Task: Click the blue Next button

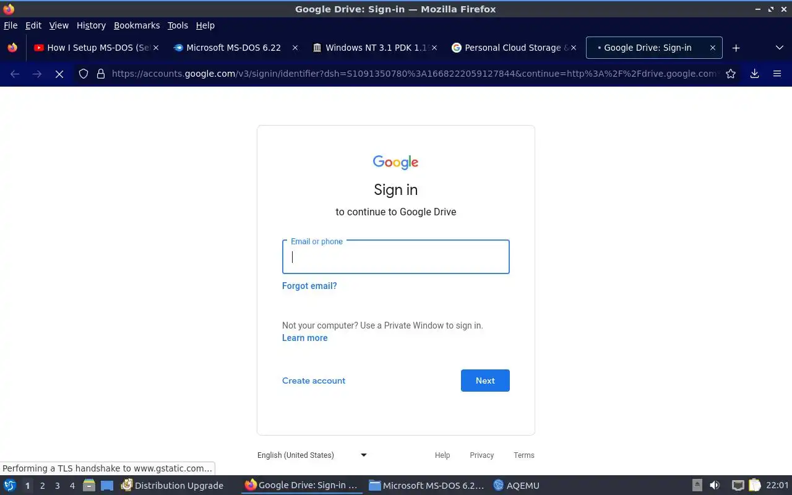Action: click(x=485, y=381)
